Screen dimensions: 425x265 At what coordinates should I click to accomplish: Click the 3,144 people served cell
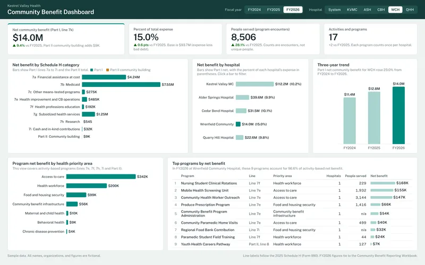click(x=361, y=198)
